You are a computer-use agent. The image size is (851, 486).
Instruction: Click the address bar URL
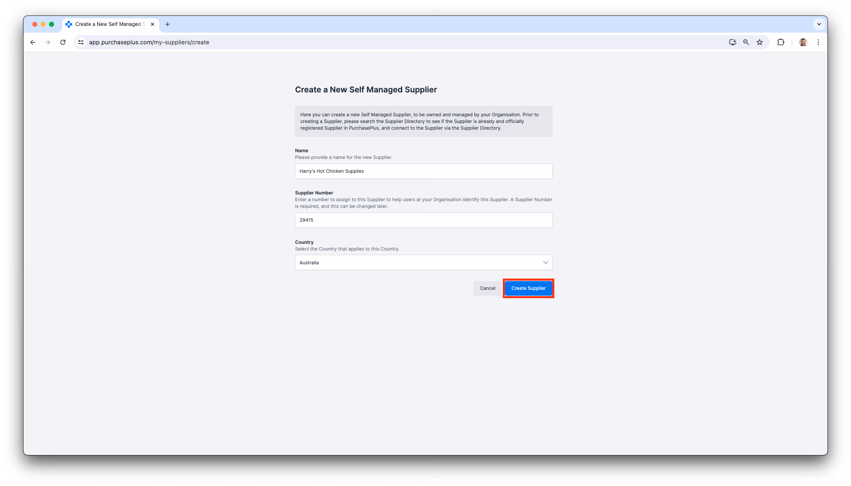pos(149,42)
